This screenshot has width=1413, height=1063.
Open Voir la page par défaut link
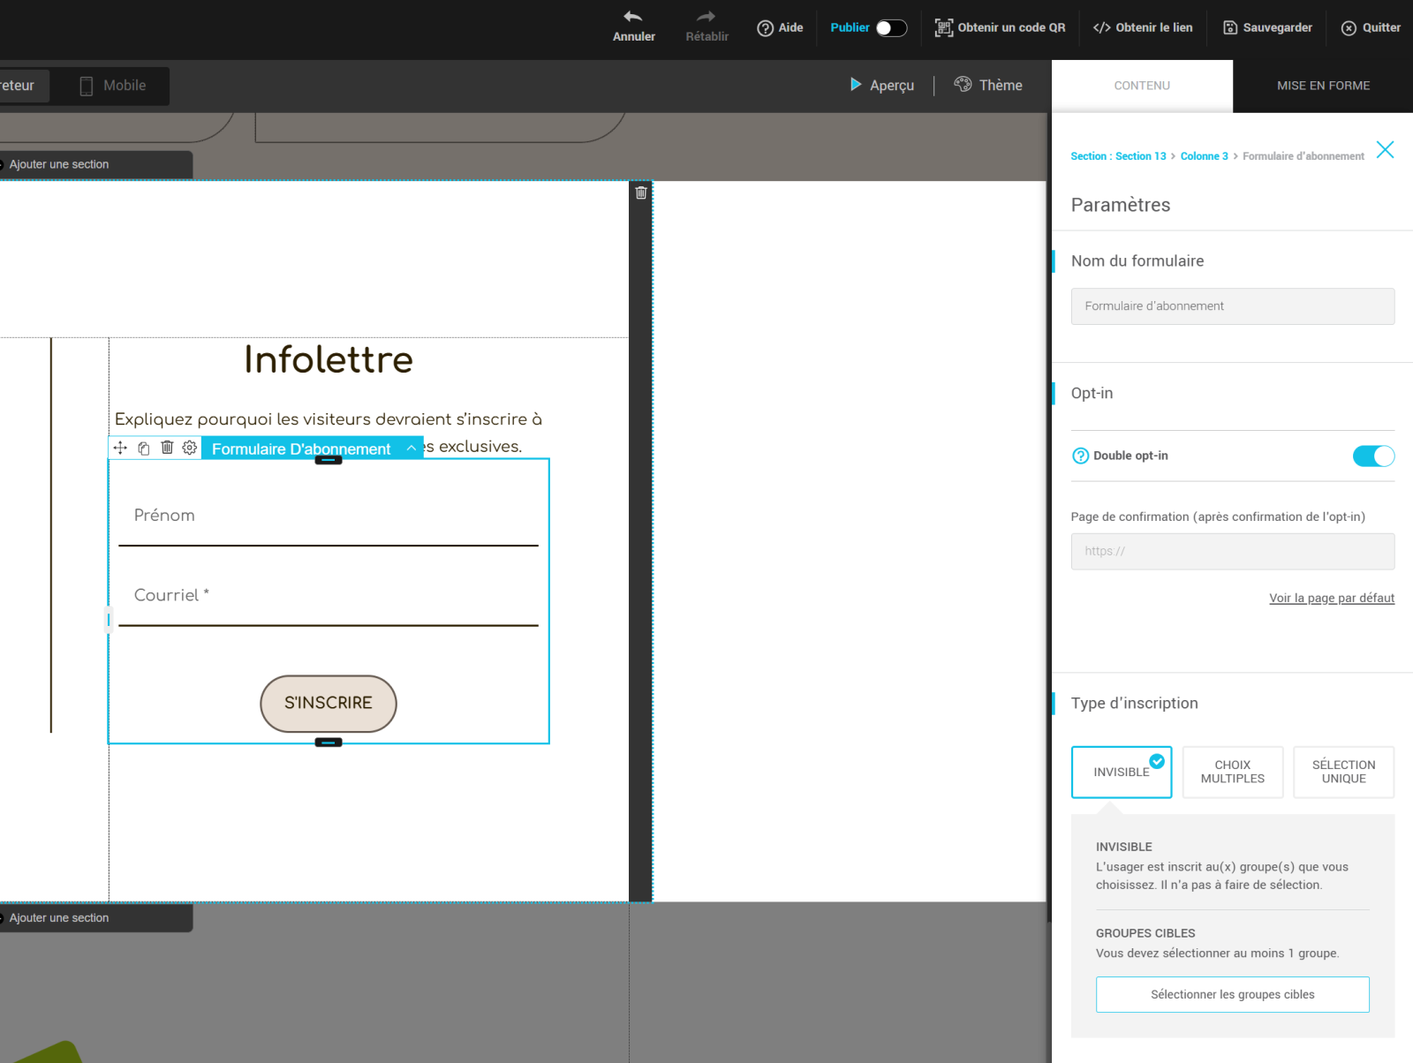1332,598
